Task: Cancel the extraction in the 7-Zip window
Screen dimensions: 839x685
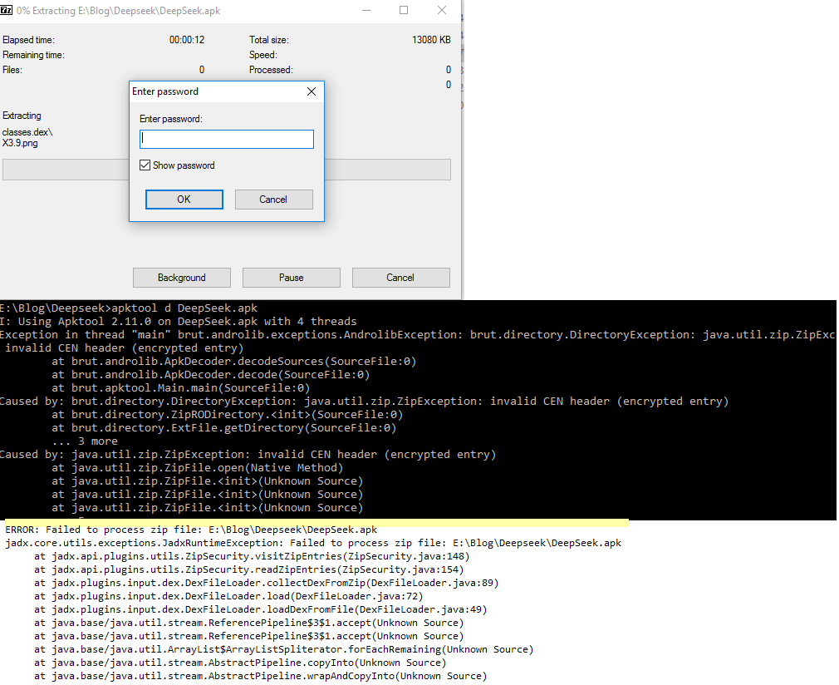Action: tap(400, 278)
